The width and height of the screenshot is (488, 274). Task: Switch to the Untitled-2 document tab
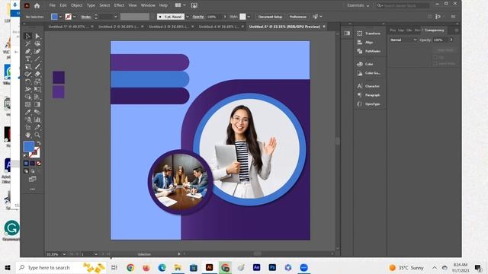point(118,27)
